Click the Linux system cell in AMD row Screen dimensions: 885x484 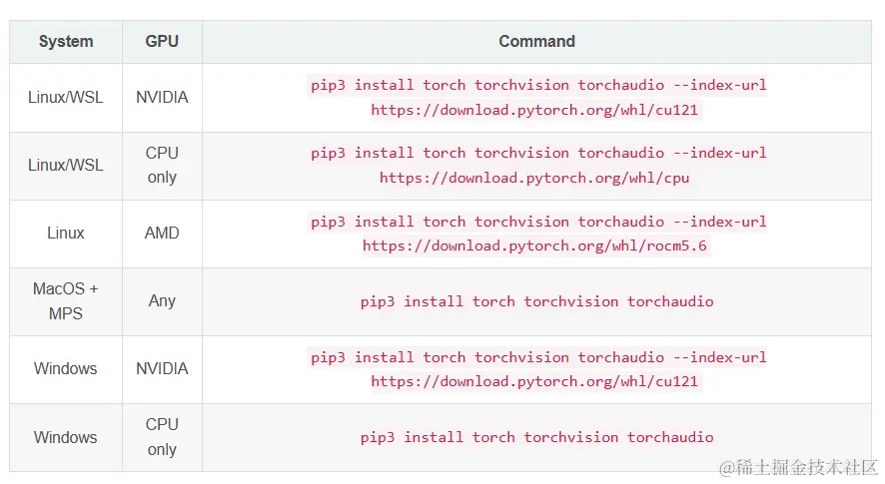tap(66, 233)
